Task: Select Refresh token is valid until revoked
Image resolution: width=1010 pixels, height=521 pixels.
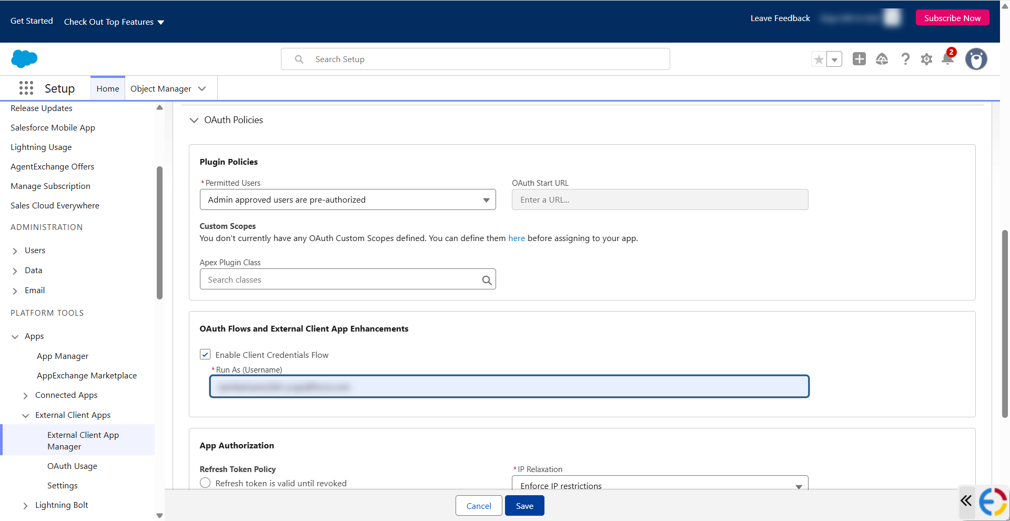Action: click(205, 483)
